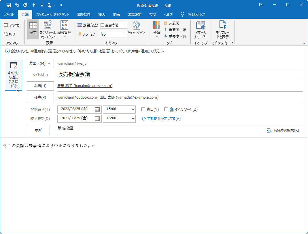Switch to the 描画 tab

coord(116,14)
